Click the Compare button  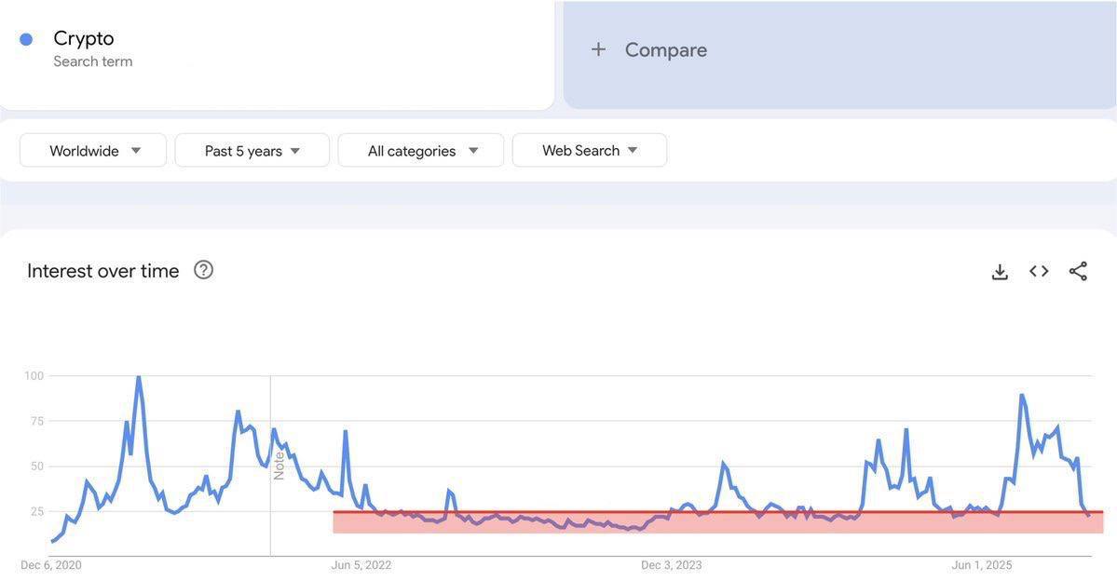pos(665,50)
